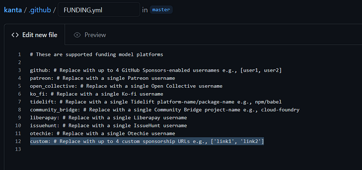Open the .github folder breadcrumb link

(40, 10)
